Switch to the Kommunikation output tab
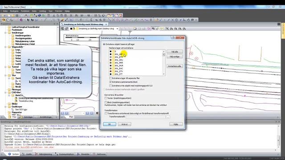This screenshot has width=285, height=160. pyautogui.click(x=65, y=154)
